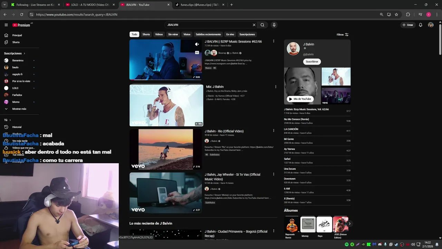Switch to the LOLO - A TU MODO tab
Image resolution: width=442 pixels, height=249 pixels.
coord(90,5)
